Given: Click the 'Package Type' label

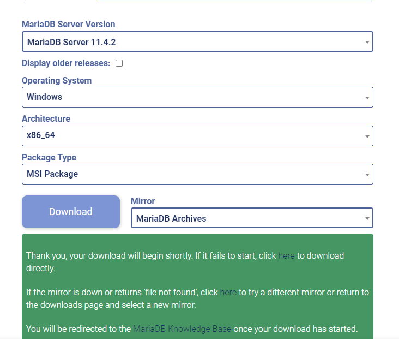Looking at the screenshot, I should point(49,158).
